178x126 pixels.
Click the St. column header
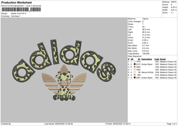pyautogui.click(x=139, y=59)
